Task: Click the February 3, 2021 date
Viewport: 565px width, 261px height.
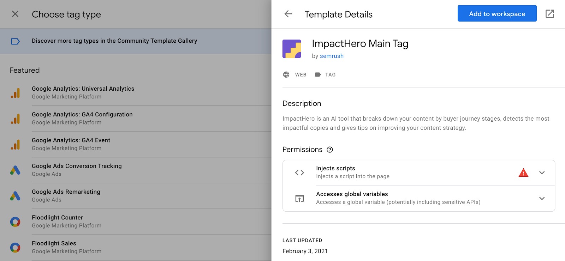Action: (305, 251)
